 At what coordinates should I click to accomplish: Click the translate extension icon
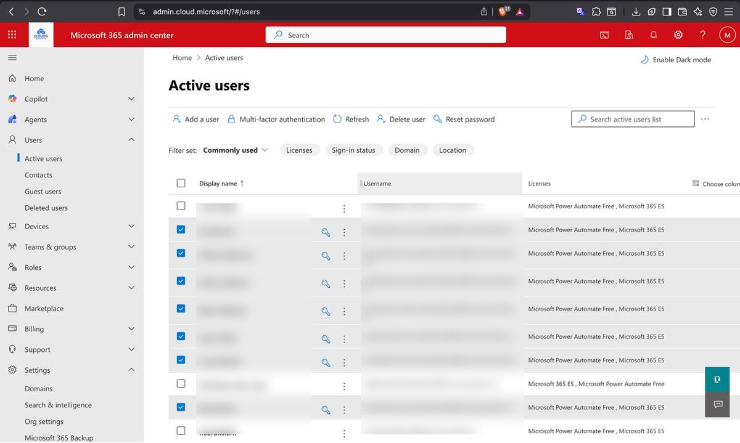point(580,12)
